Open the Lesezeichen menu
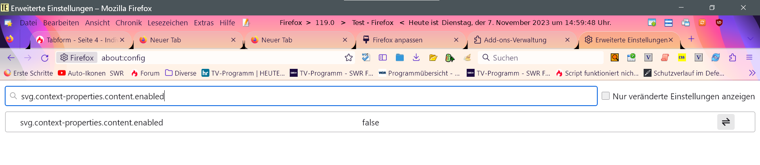760x165 pixels. tap(167, 23)
